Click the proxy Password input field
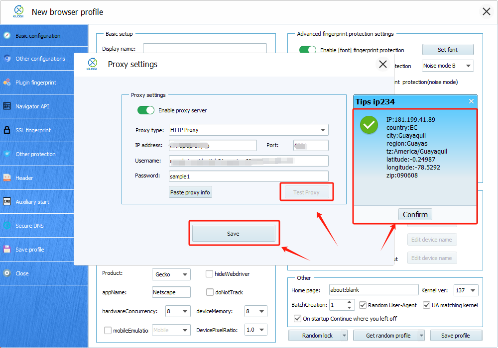 pos(249,176)
